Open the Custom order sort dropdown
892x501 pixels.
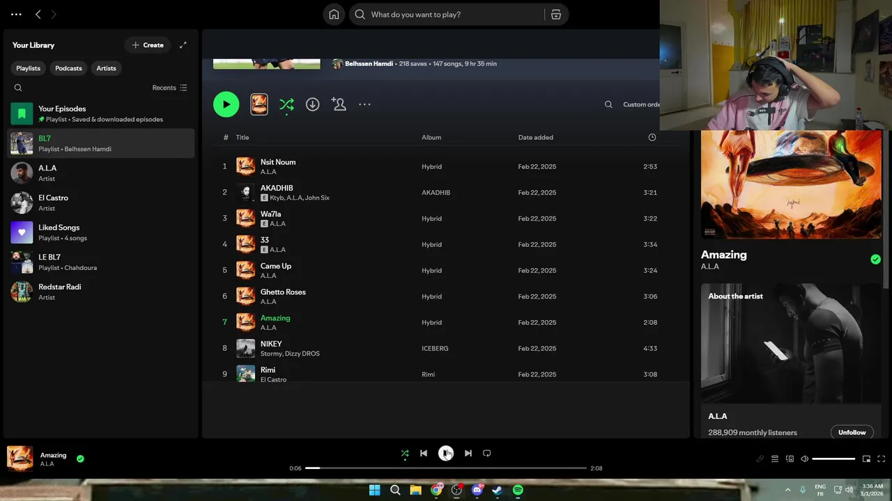(x=641, y=104)
